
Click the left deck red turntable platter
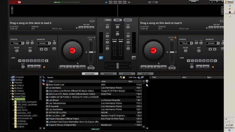72,50
